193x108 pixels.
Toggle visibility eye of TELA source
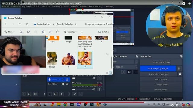[x=63, y=84]
